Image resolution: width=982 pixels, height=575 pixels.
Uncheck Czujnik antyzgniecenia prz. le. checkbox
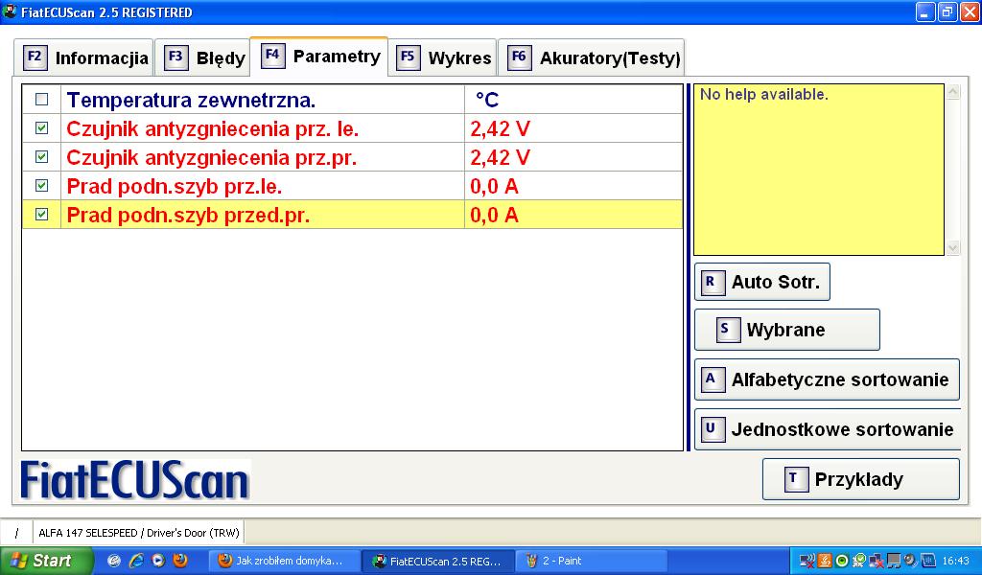(x=42, y=128)
